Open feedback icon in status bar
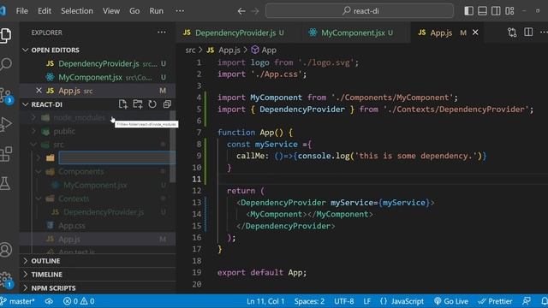Screen dimensions: 548x308 (x=527, y=301)
